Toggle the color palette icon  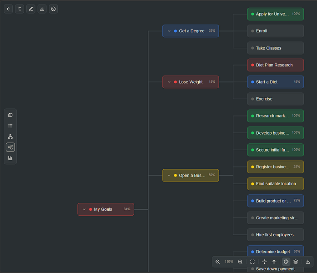coord(286,262)
